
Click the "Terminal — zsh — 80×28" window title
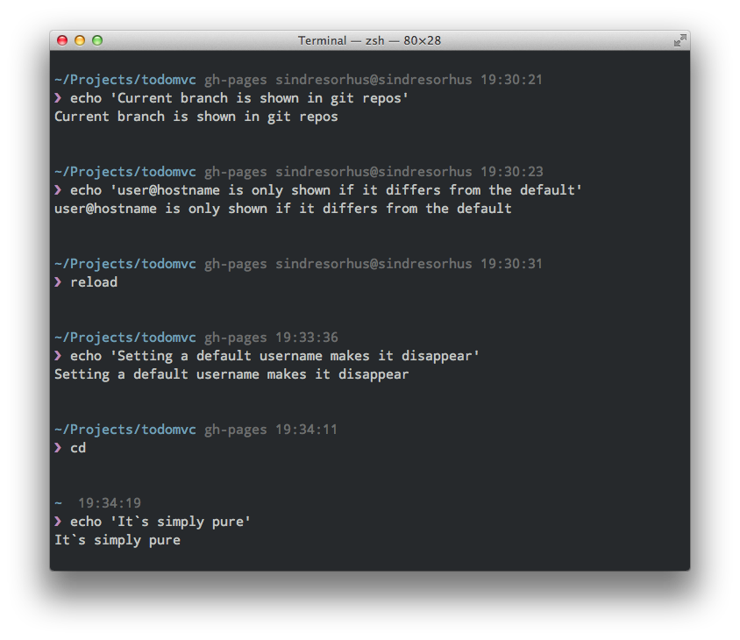369,40
